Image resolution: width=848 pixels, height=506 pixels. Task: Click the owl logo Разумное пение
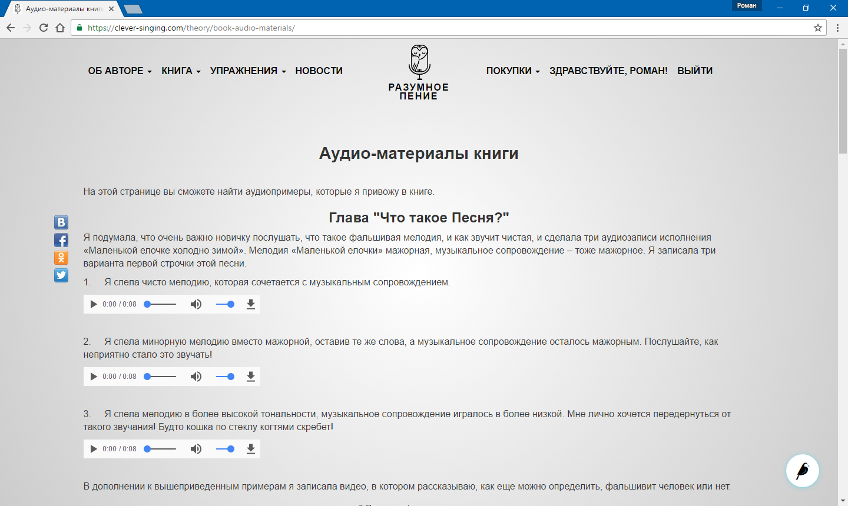pos(419,72)
